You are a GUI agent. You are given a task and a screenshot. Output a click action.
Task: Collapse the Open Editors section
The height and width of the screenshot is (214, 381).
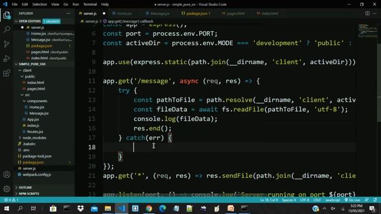click(16, 21)
